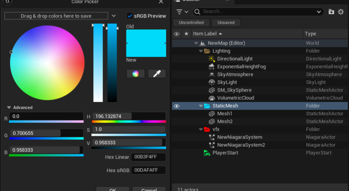Toggle the Unsaved filter
349x191 pixels.
pos(226,23)
